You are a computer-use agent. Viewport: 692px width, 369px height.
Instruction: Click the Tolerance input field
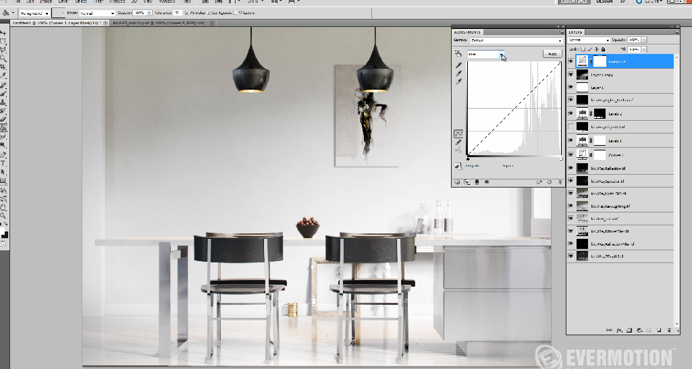178,13
